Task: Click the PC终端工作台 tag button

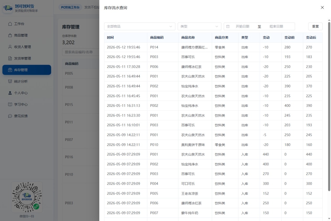Action: click(x=70, y=7)
